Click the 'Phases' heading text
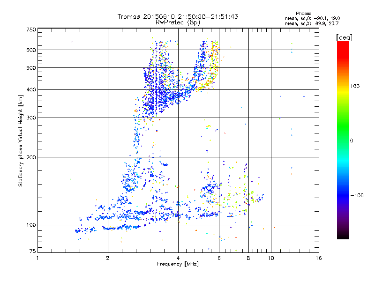Image resolution: width=375 pixels, height=281 pixels. (303, 14)
